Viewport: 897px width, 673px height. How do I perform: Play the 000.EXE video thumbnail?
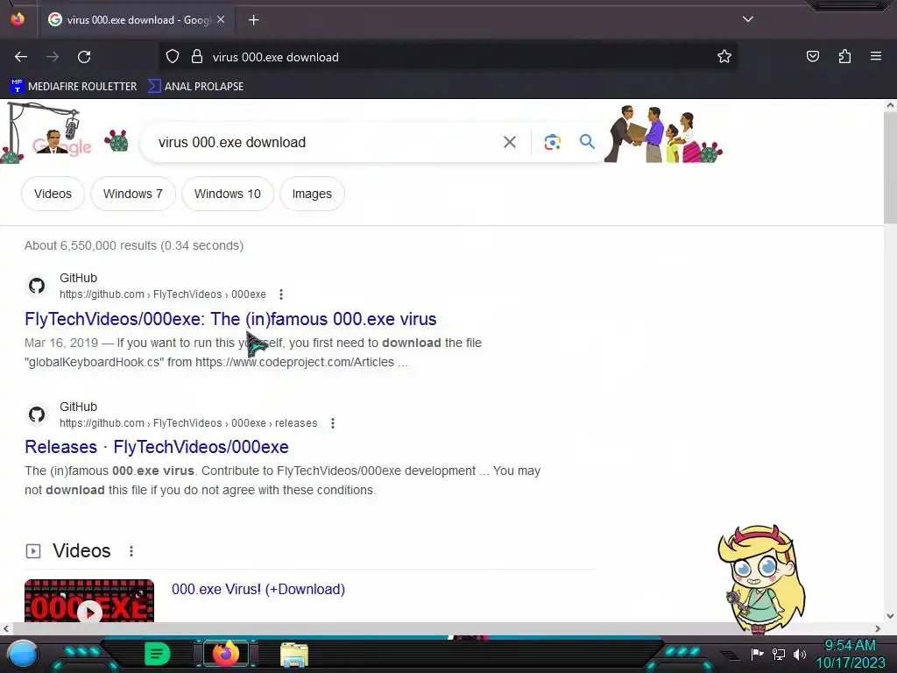click(x=89, y=601)
